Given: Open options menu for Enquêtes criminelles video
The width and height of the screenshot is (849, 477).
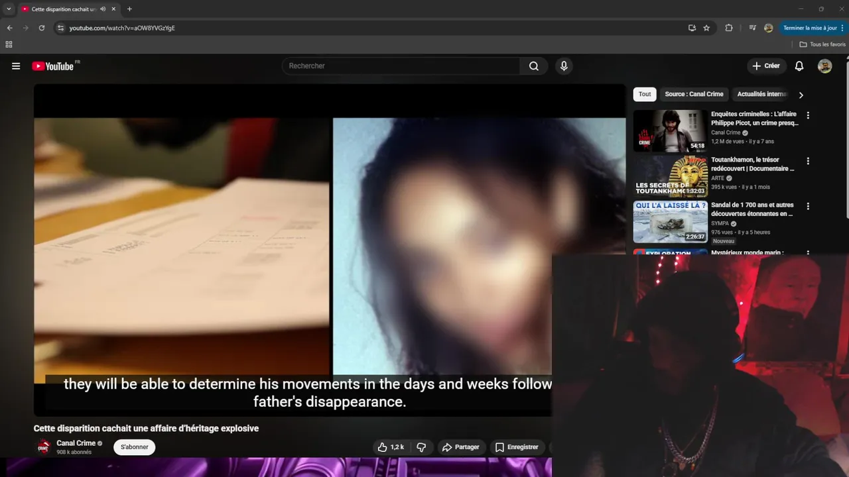Looking at the screenshot, I should 807,115.
